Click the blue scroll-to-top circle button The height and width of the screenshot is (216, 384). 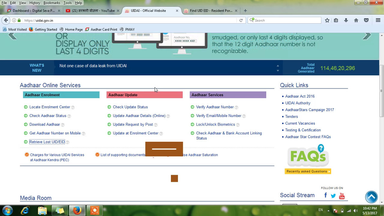(371, 197)
